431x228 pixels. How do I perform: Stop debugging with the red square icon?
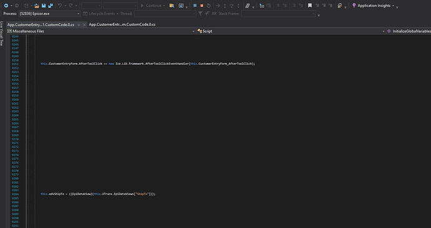(202, 6)
